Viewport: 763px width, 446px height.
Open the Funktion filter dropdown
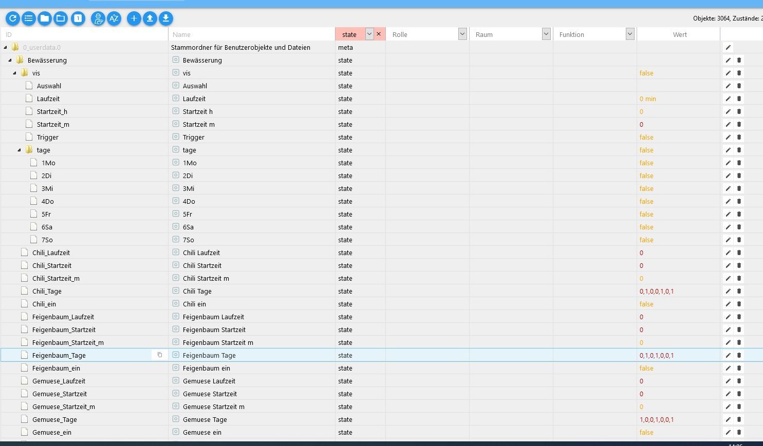pos(630,34)
